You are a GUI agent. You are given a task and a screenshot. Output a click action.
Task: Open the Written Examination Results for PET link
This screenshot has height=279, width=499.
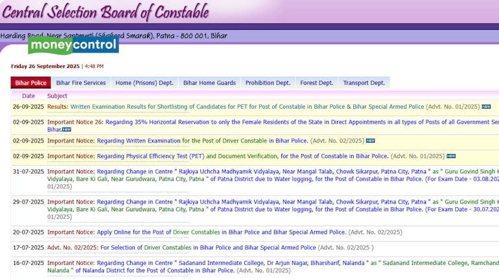247,107
